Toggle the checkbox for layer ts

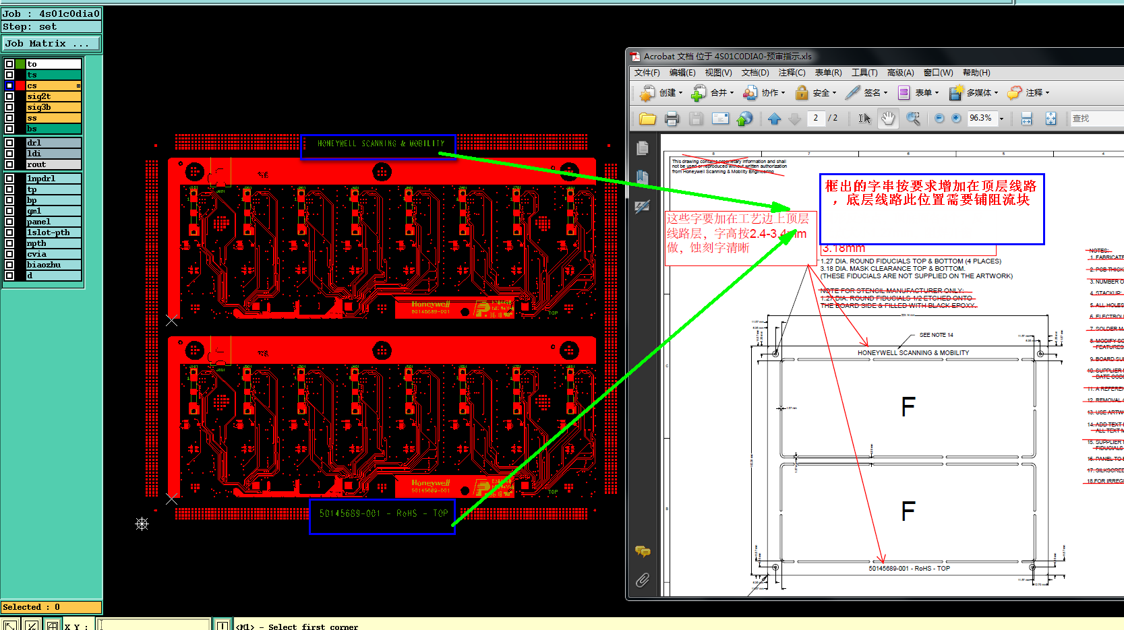(x=9, y=75)
